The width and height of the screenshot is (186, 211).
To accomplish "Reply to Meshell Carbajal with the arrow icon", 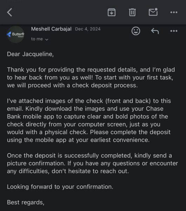I will tap(155, 31).
